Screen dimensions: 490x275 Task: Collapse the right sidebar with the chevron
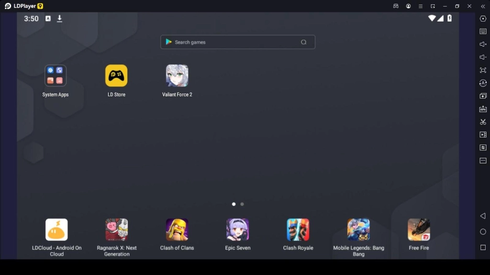(x=483, y=6)
